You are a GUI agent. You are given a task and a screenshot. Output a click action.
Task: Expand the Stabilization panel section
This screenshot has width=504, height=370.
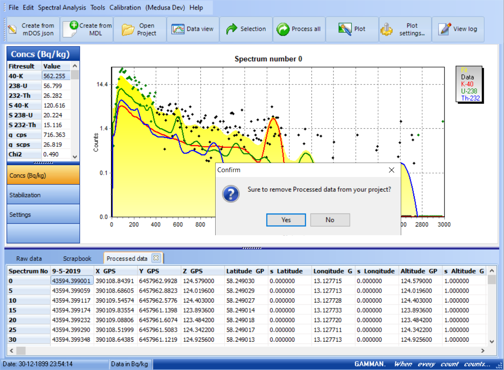tap(43, 195)
